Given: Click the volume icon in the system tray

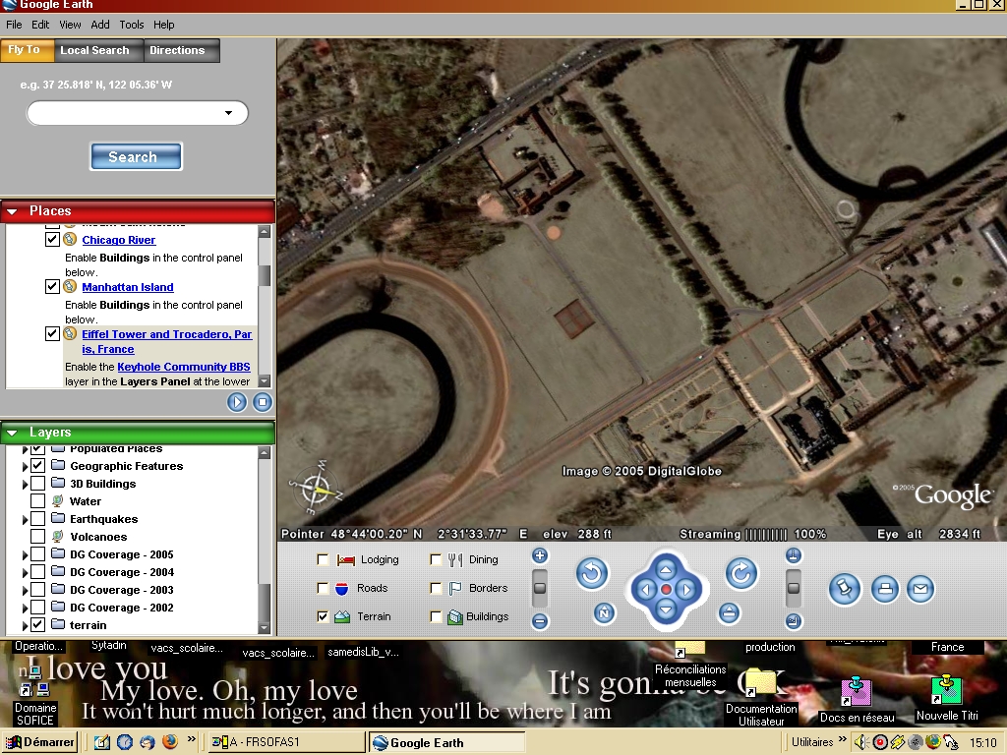Looking at the screenshot, I should 861,742.
